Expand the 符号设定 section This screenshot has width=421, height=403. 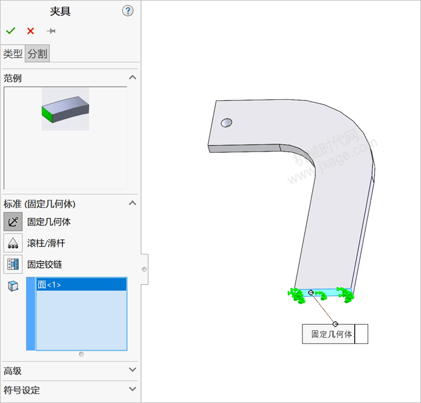tap(132, 389)
